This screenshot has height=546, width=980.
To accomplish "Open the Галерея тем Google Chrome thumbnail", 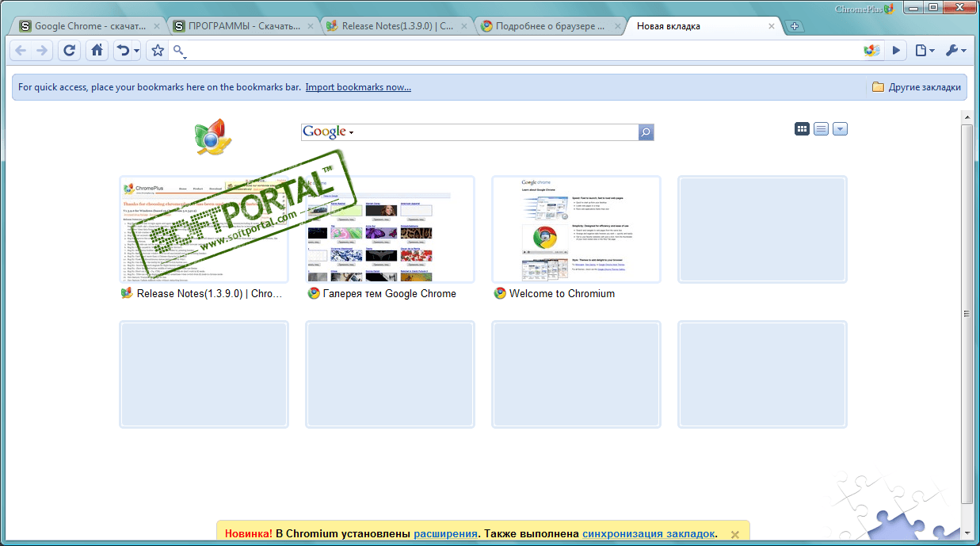I will (x=390, y=229).
